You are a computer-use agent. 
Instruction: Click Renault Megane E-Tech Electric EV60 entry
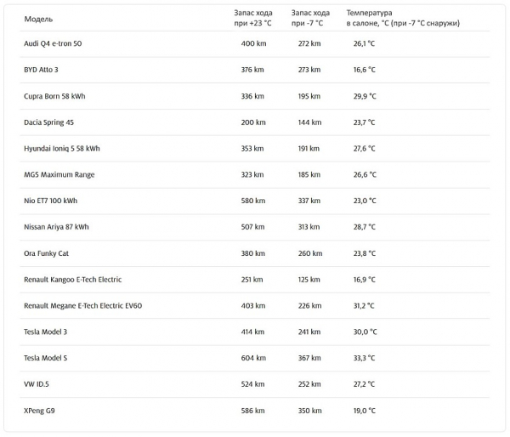[83, 305]
